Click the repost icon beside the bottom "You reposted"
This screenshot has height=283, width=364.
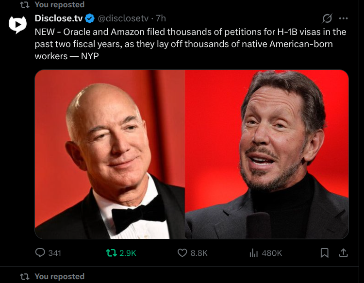pyautogui.click(x=24, y=277)
